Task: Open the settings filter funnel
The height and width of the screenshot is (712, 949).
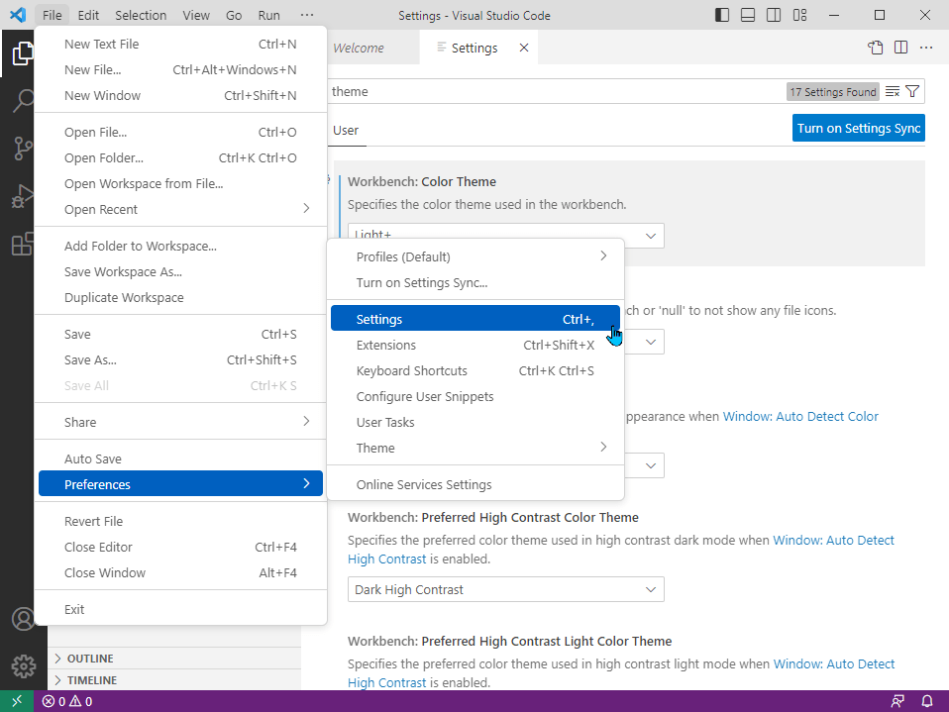Action: coord(913,92)
